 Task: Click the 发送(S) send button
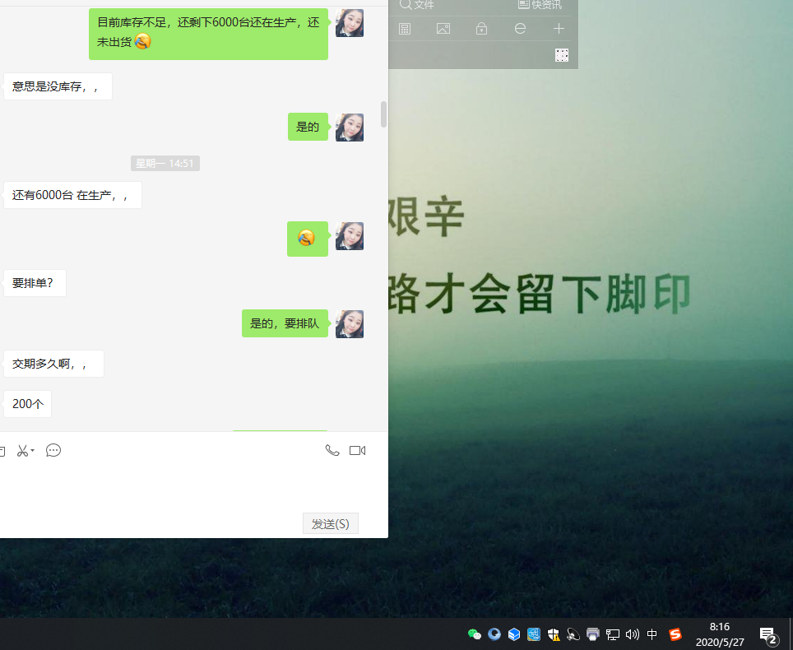click(330, 523)
